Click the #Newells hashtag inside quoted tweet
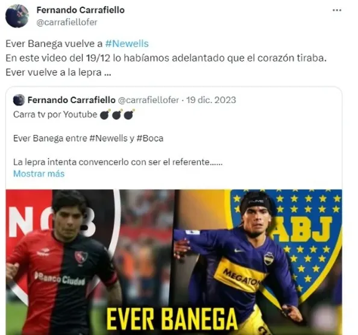358x335 pixels. click(108, 139)
